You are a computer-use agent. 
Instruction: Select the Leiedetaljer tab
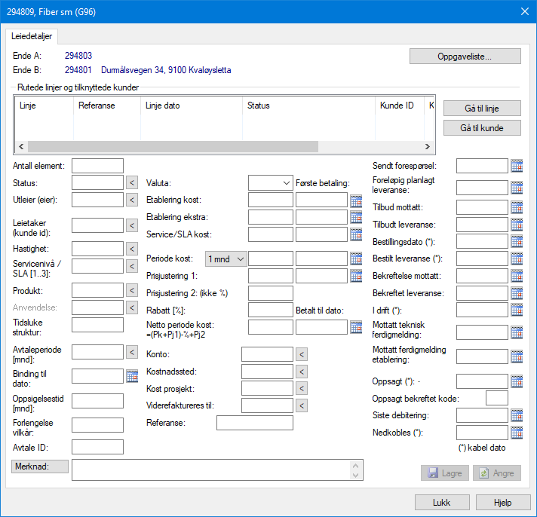click(32, 36)
